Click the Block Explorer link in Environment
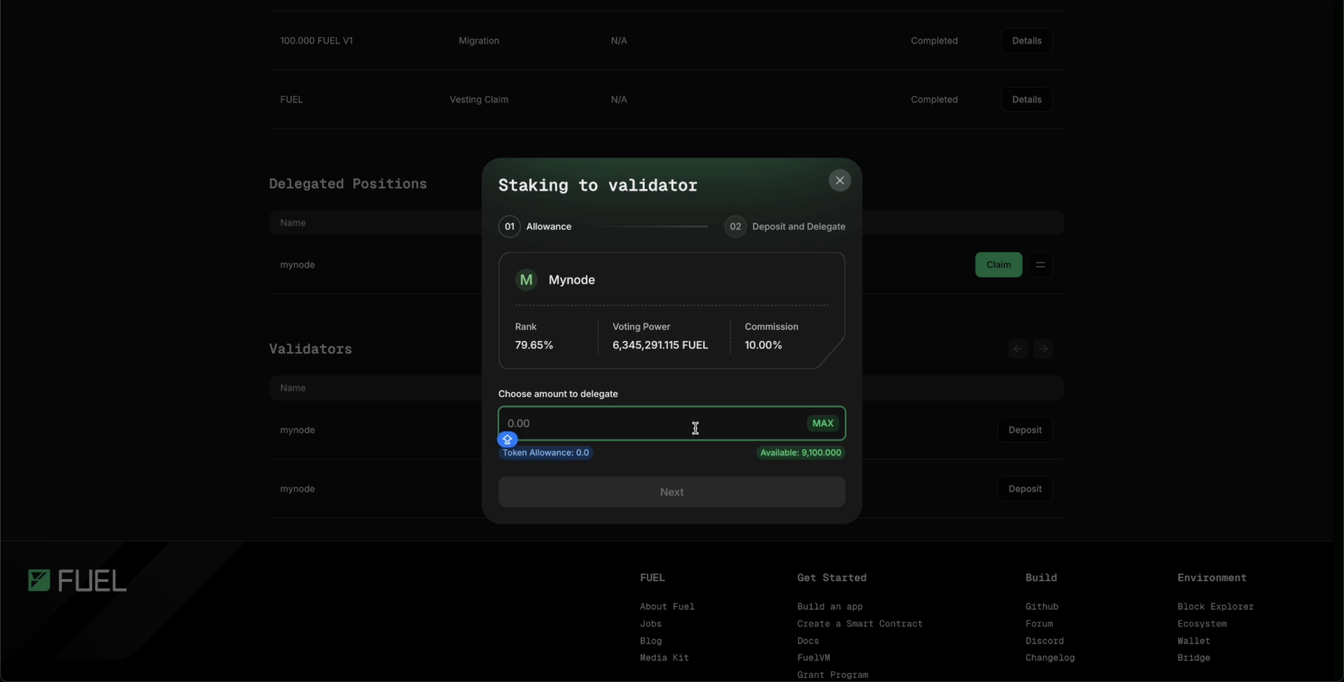This screenshot has height=682, width=1344. (1215, 606)
